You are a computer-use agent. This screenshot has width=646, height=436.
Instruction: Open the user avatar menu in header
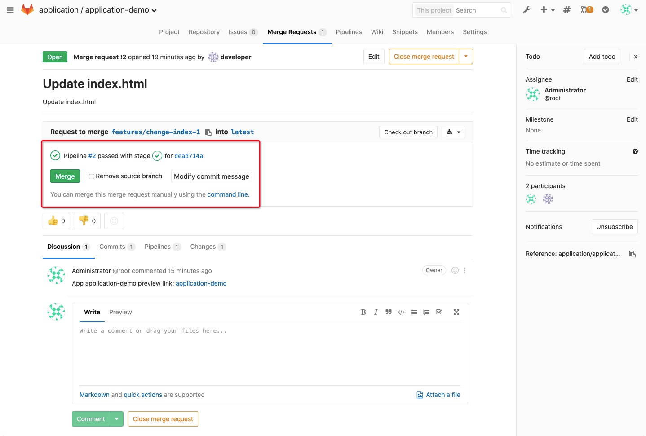[x=629, y=10]
